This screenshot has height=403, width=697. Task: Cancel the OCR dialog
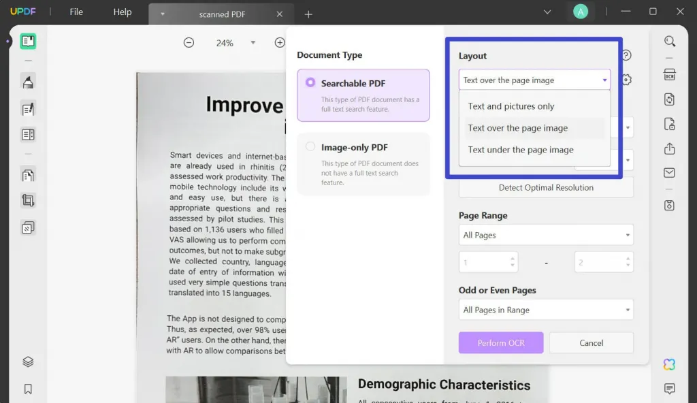pyautogui.click(x=591, y=342)
